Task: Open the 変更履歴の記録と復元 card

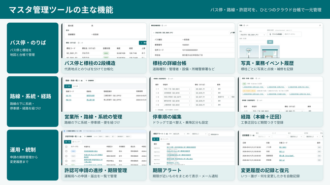Action: (x=280, y=155)
